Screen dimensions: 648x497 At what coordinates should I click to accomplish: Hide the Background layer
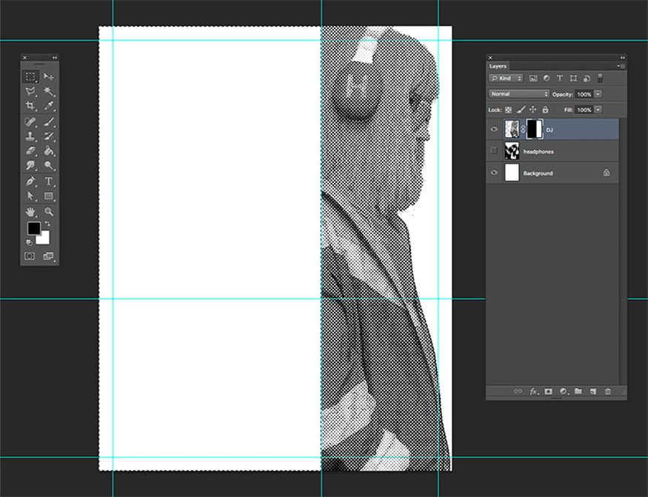click(x=494, y=173)
